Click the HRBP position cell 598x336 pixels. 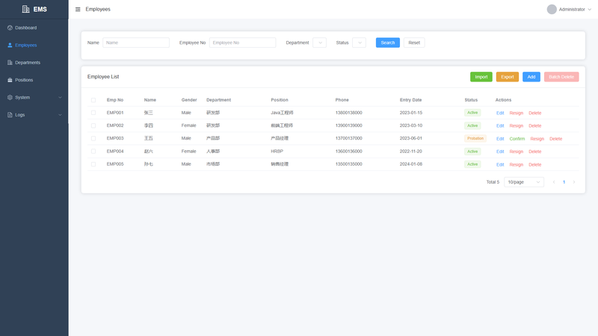pyautogui.click(x=277, y=152)
